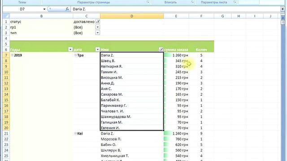This screenshot has width=287, height=161.
Task: Click the 760 грн amount cell
Action: click(176, 139)
